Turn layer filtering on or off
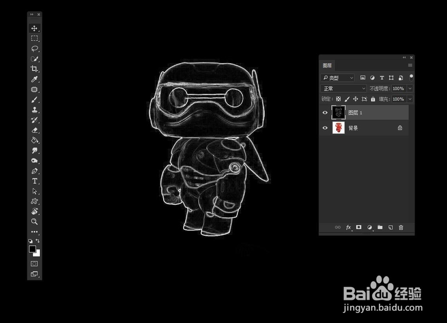 click(x=411, y=77)
